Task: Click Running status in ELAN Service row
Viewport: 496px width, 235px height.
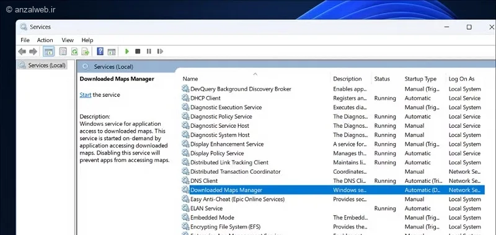Action: 385,208
